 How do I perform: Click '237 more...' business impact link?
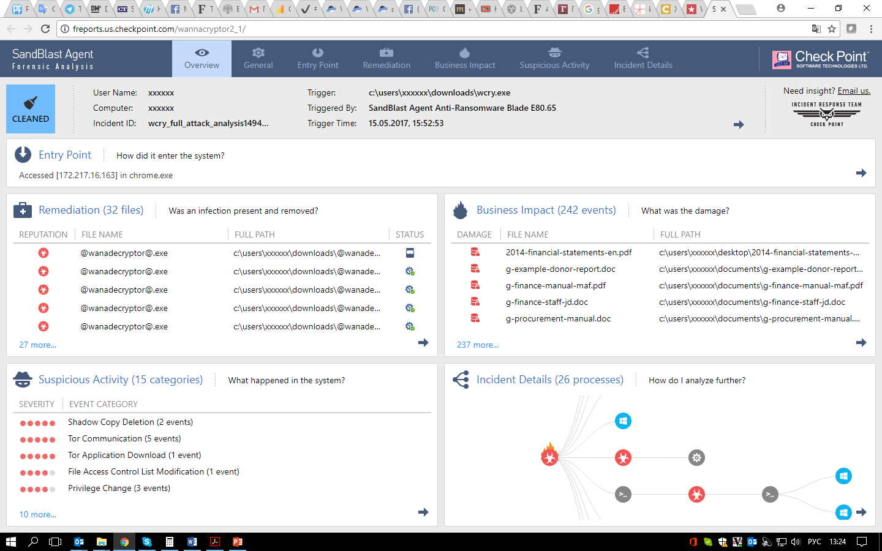coord(478,345)
